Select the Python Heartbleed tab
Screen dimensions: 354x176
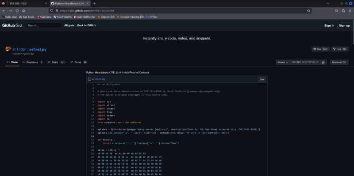[70, 4]
